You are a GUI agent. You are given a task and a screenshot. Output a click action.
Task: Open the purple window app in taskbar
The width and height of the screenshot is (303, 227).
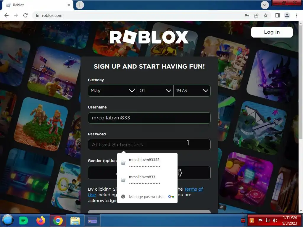click(x=92, y=220)
